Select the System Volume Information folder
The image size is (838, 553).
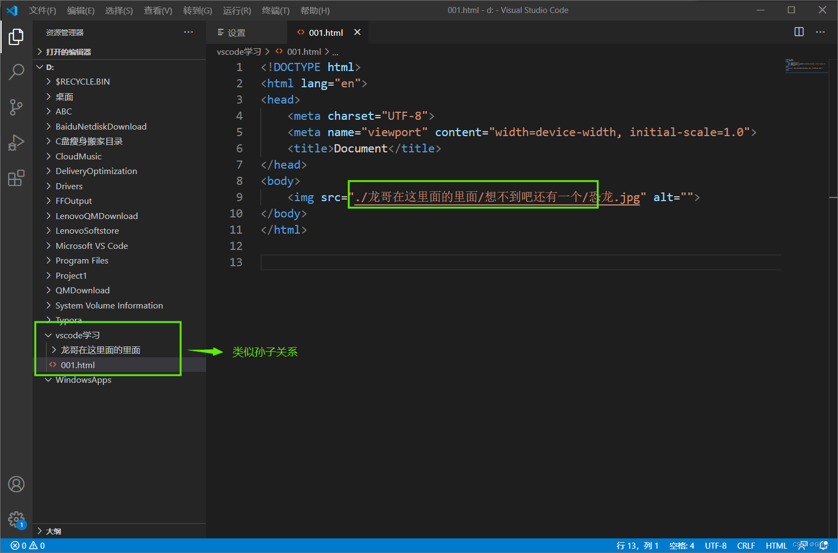point(119,305)
